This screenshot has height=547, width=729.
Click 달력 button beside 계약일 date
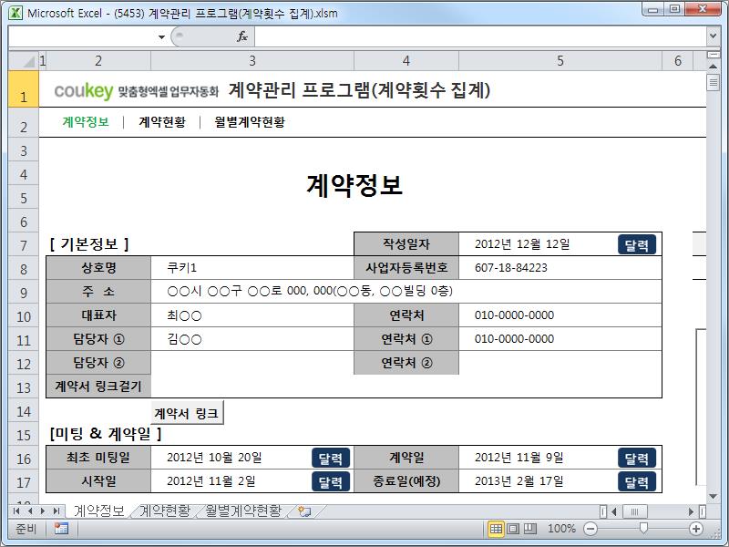coord(636,459)
